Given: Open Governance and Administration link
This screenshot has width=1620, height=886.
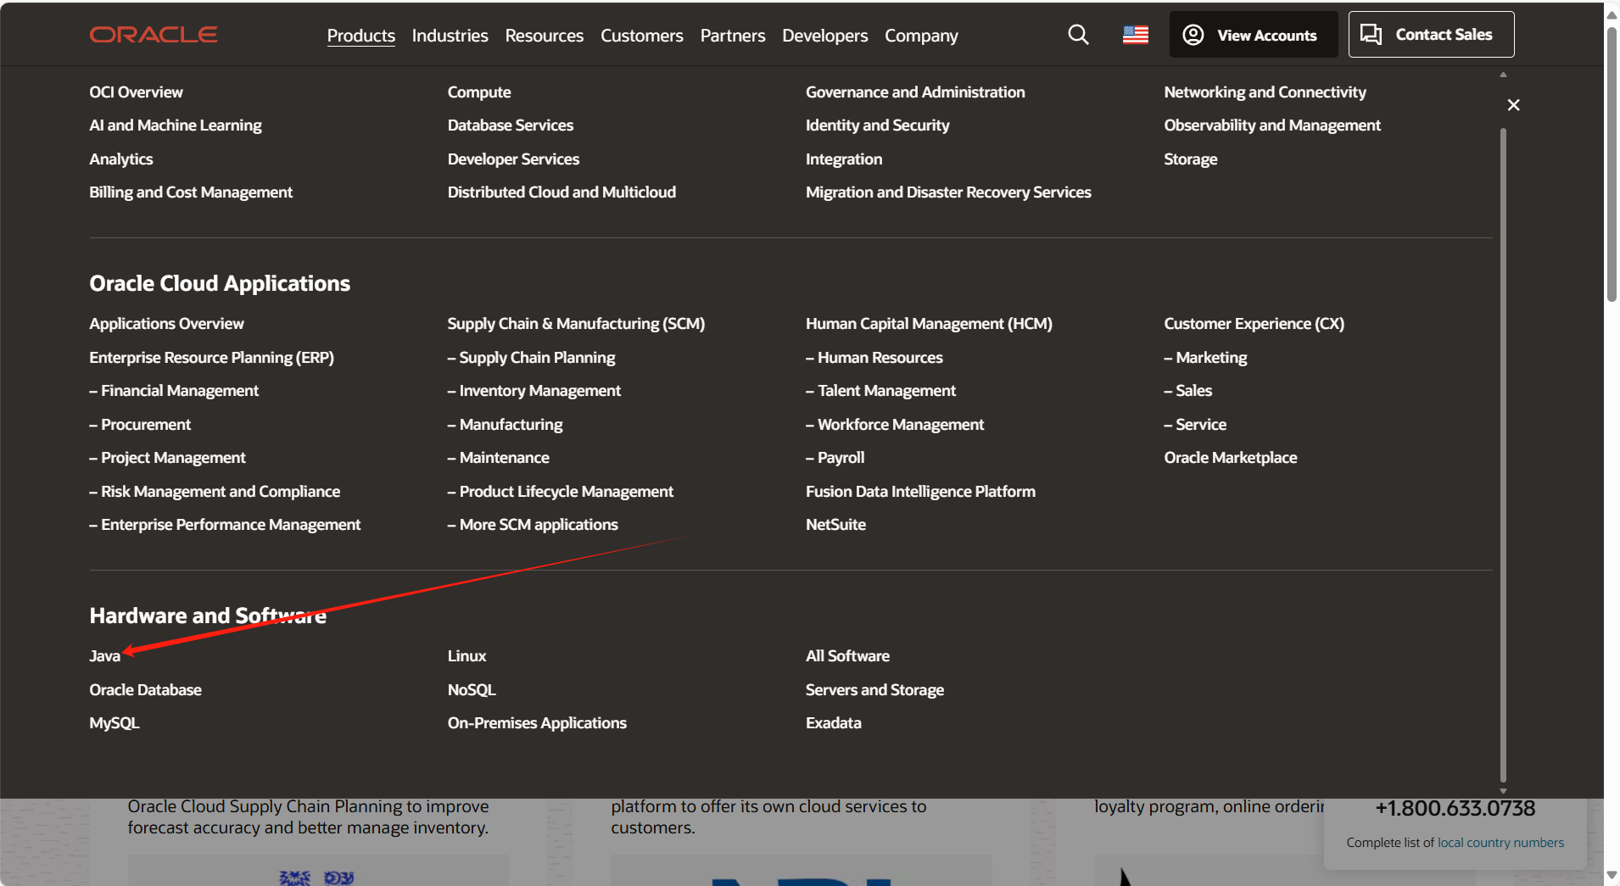Looking at the screenshot, I should (915, 92).
